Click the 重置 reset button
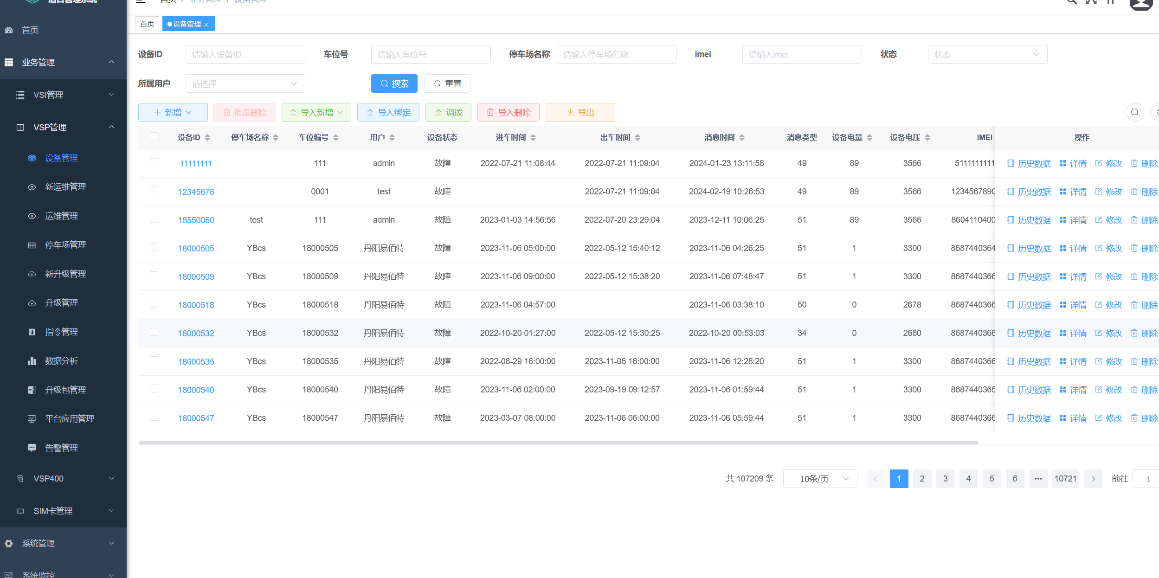This screenshot has width=1159, height=578. 447,83
